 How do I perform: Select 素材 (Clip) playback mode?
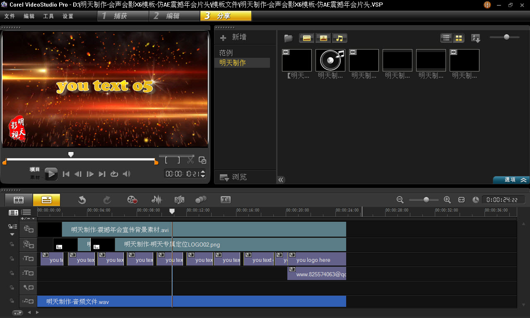coord(35,177)
